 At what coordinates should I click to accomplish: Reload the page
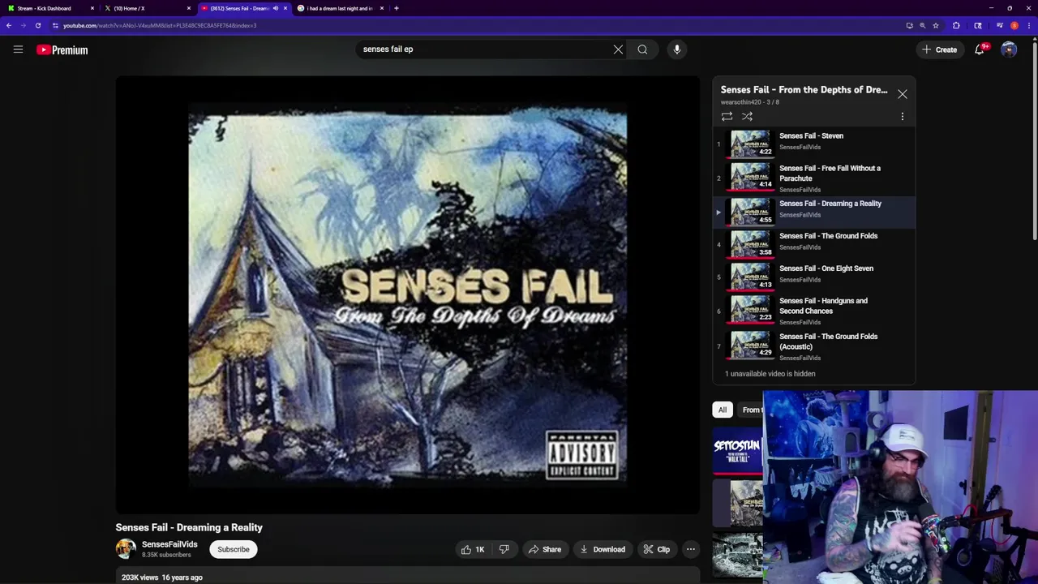tap(37, 25)
